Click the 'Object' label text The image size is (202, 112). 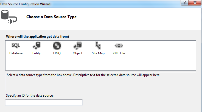point(78,53)
